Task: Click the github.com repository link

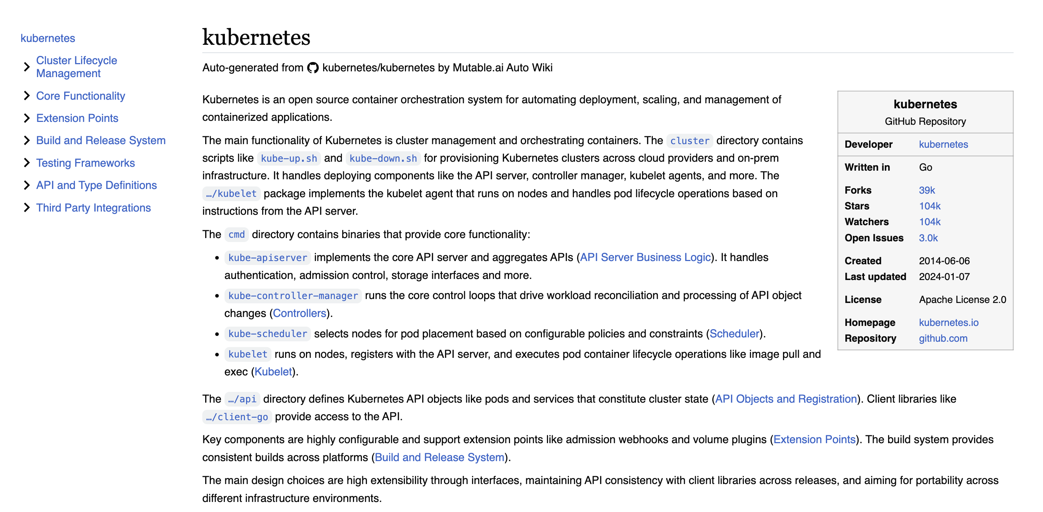Action: 943,338
